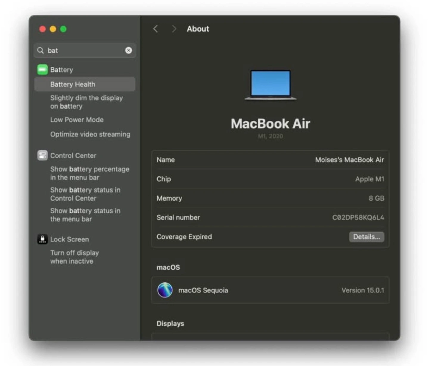Click the macOS Sequoia logo icon
429x366 pixels.
(165, 290)
